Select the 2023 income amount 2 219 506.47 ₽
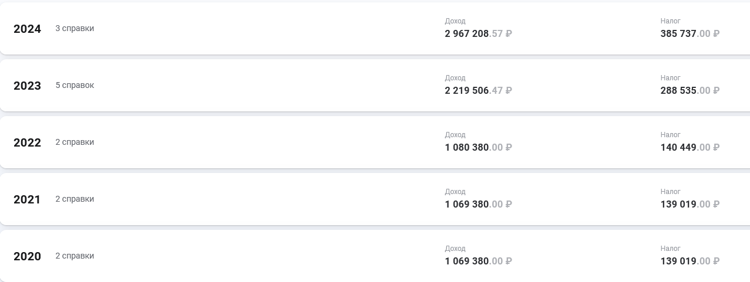750x282 pixels. click(x=478, y=91)
